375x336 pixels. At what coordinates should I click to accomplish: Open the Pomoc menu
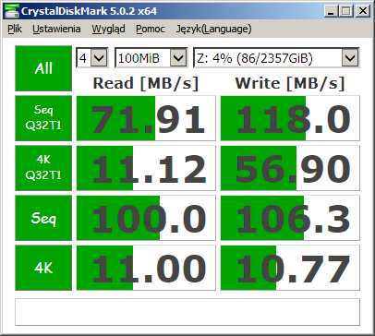click(x=151, y=29)
